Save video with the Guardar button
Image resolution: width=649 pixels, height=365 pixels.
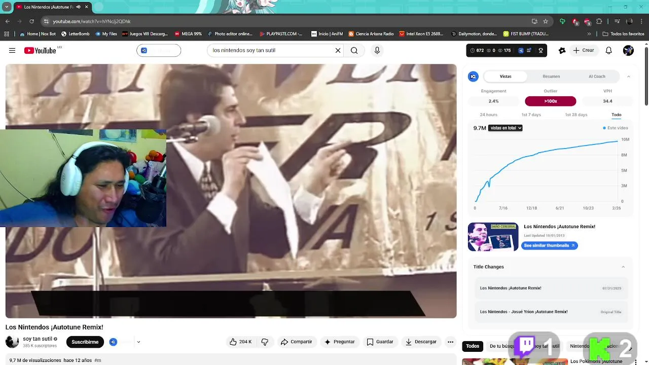pyautogui.click(x=380, y=342)
